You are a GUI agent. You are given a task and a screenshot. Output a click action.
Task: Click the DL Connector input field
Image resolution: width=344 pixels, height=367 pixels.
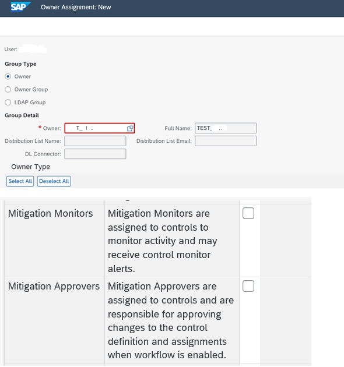pos(95,154)
